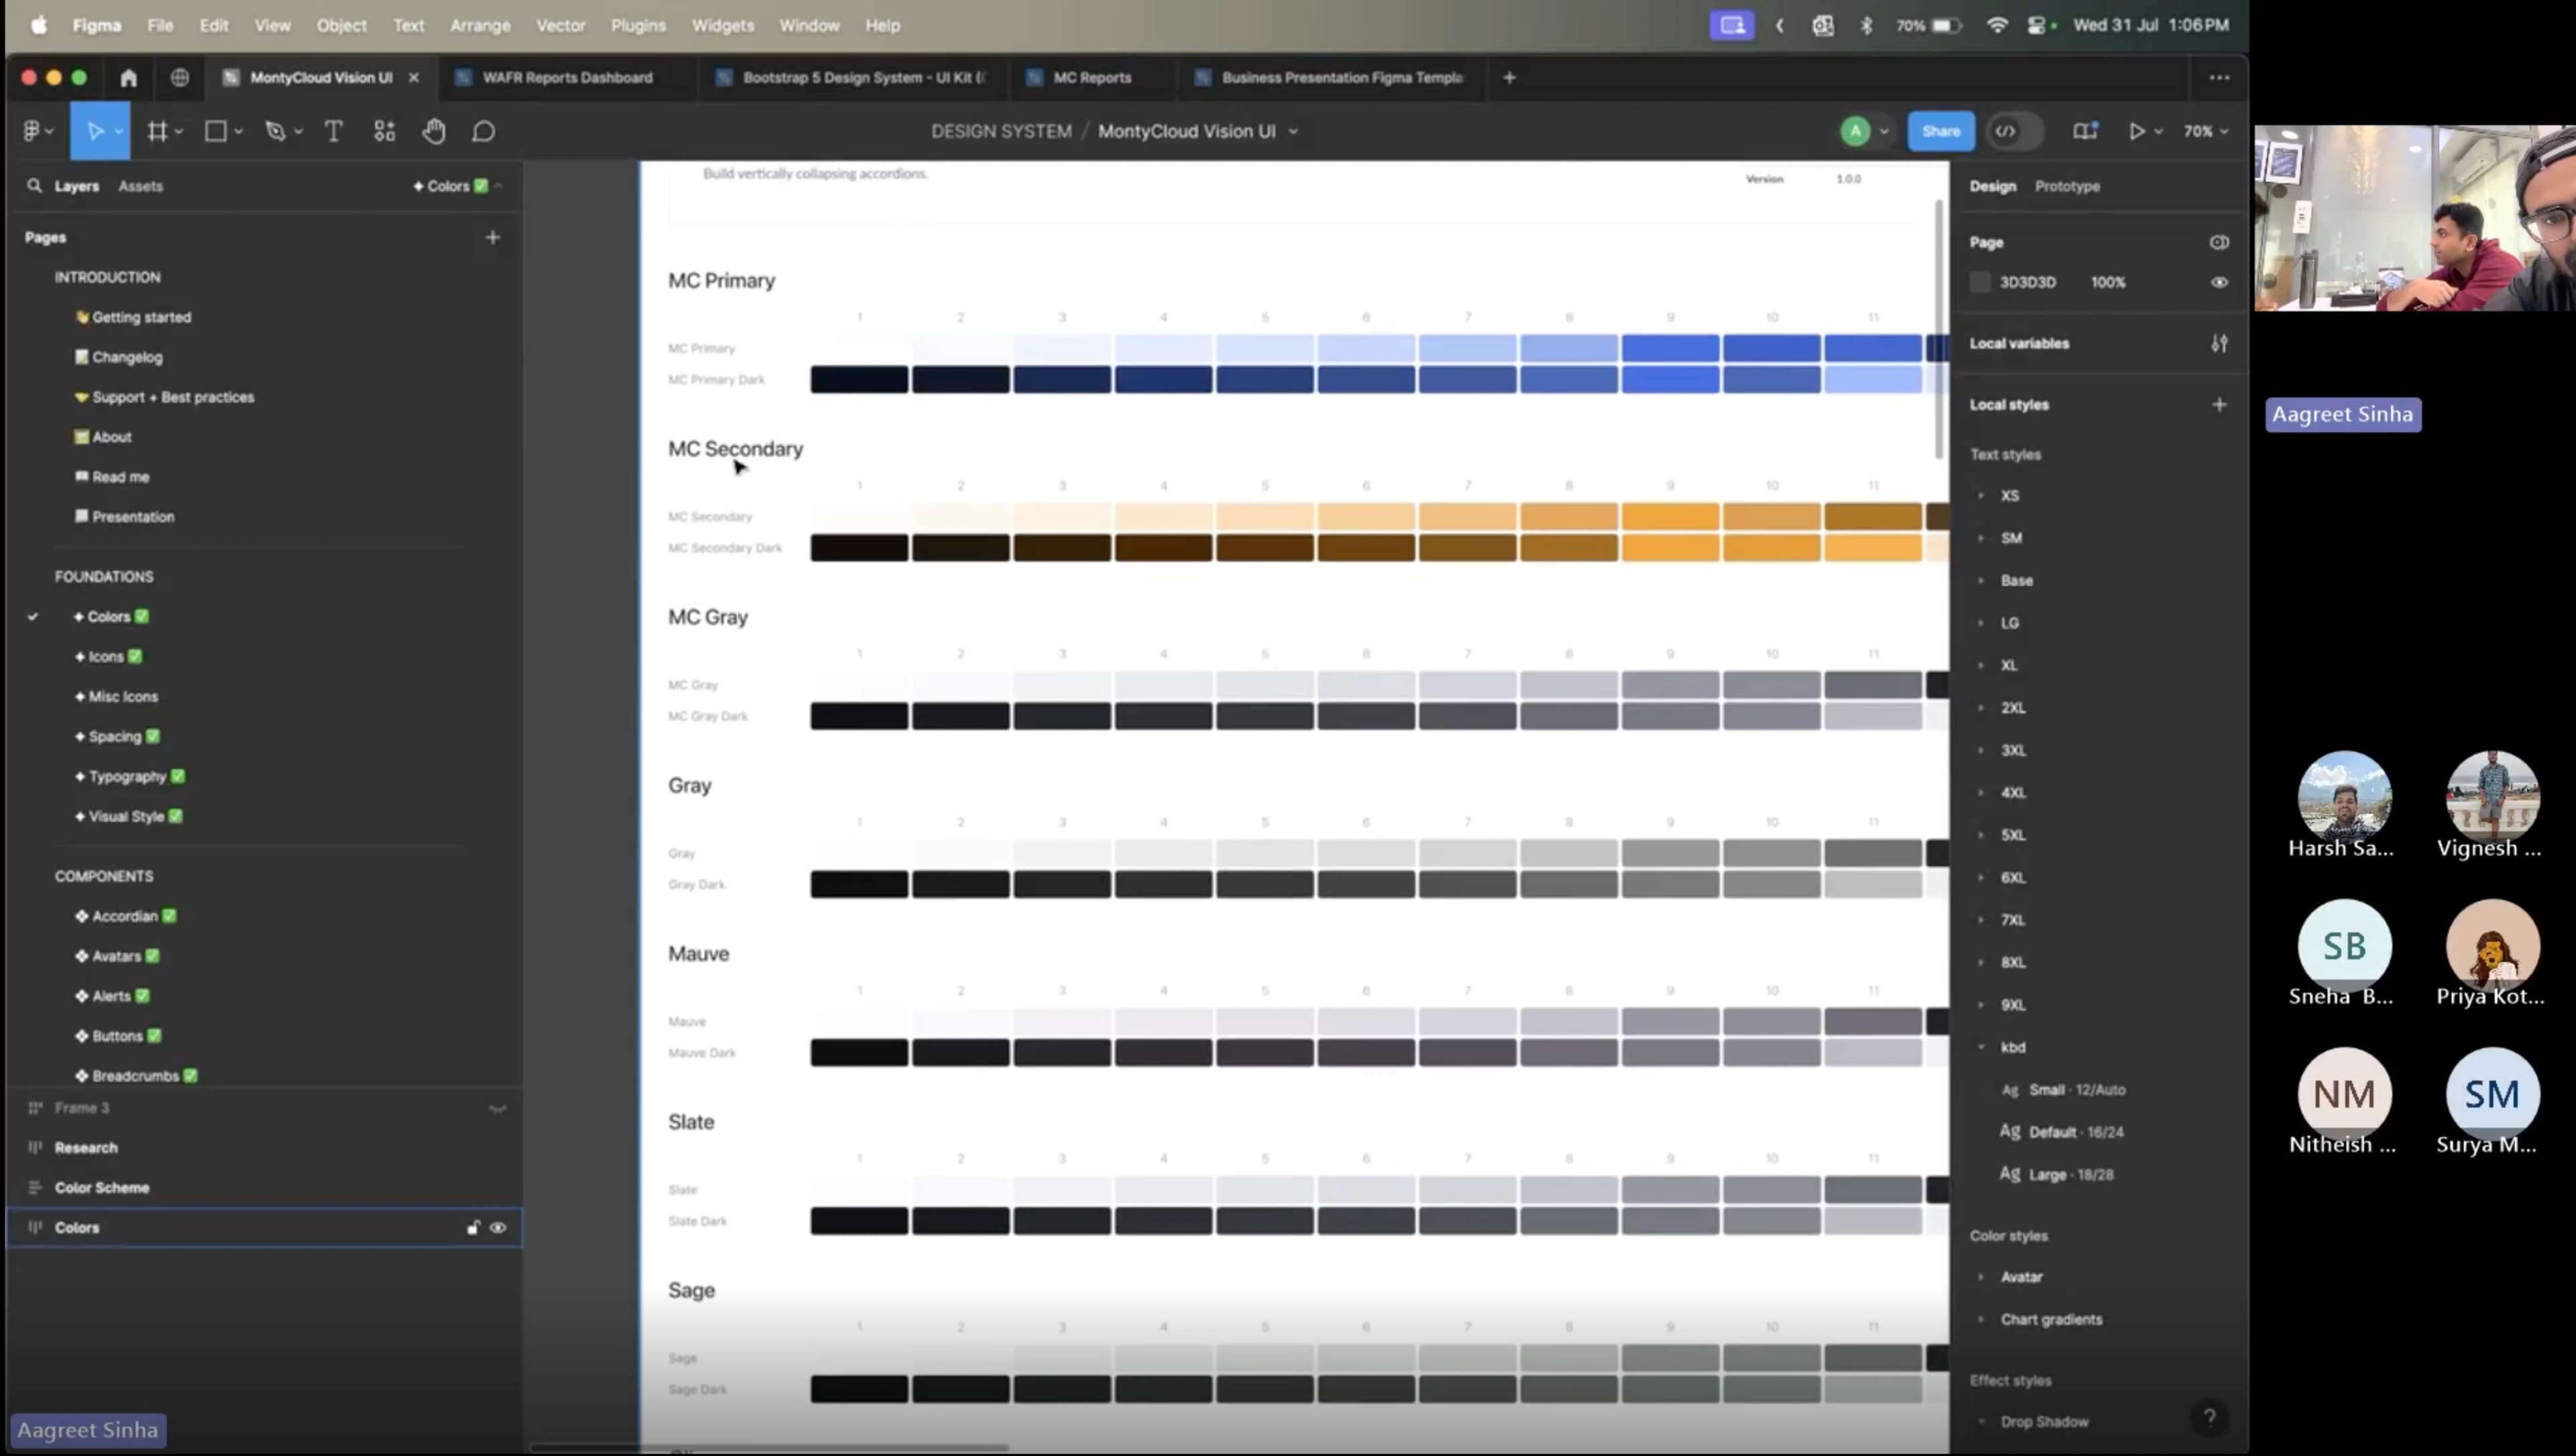This screenshot has height=1456, width=2576.
Task: Add a new page with plus
Action: click(x=492, y=237)
